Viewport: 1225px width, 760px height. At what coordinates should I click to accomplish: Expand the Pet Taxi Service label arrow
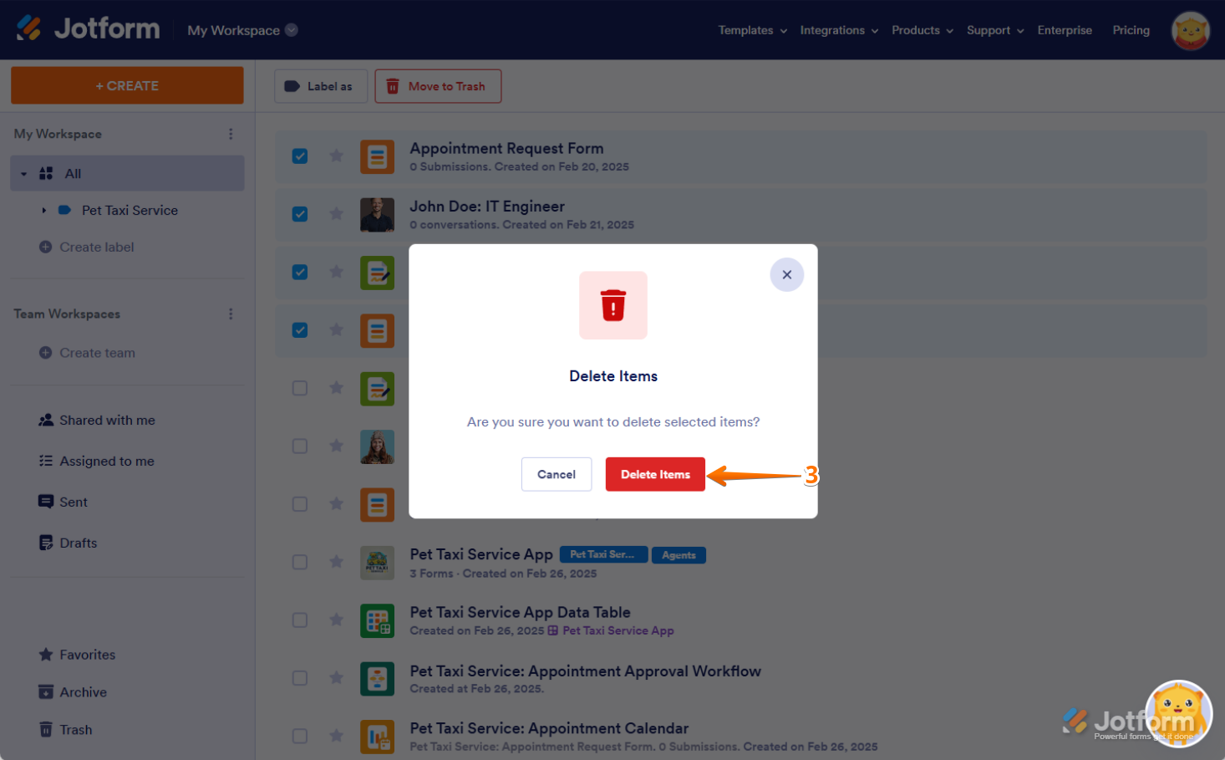click(44, 211)
